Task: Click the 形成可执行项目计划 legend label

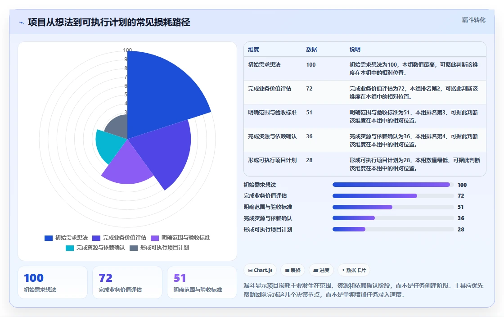Action: [165, 248]
